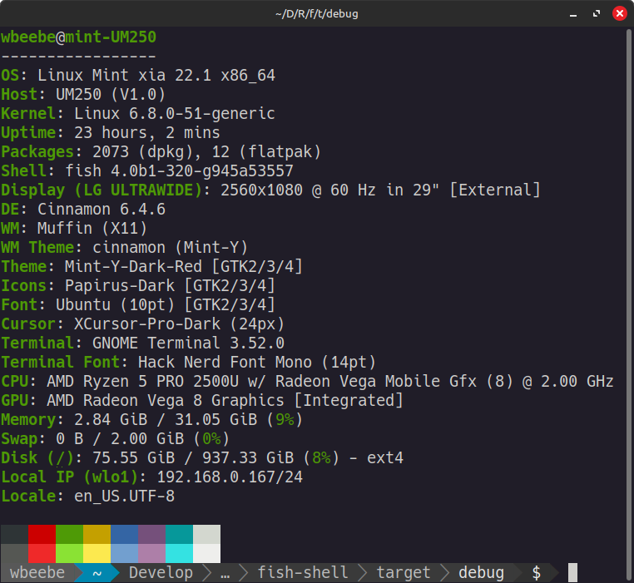This screenshot has height=583, width=634.
Task: Click the dark green color block
Action: 70,534
